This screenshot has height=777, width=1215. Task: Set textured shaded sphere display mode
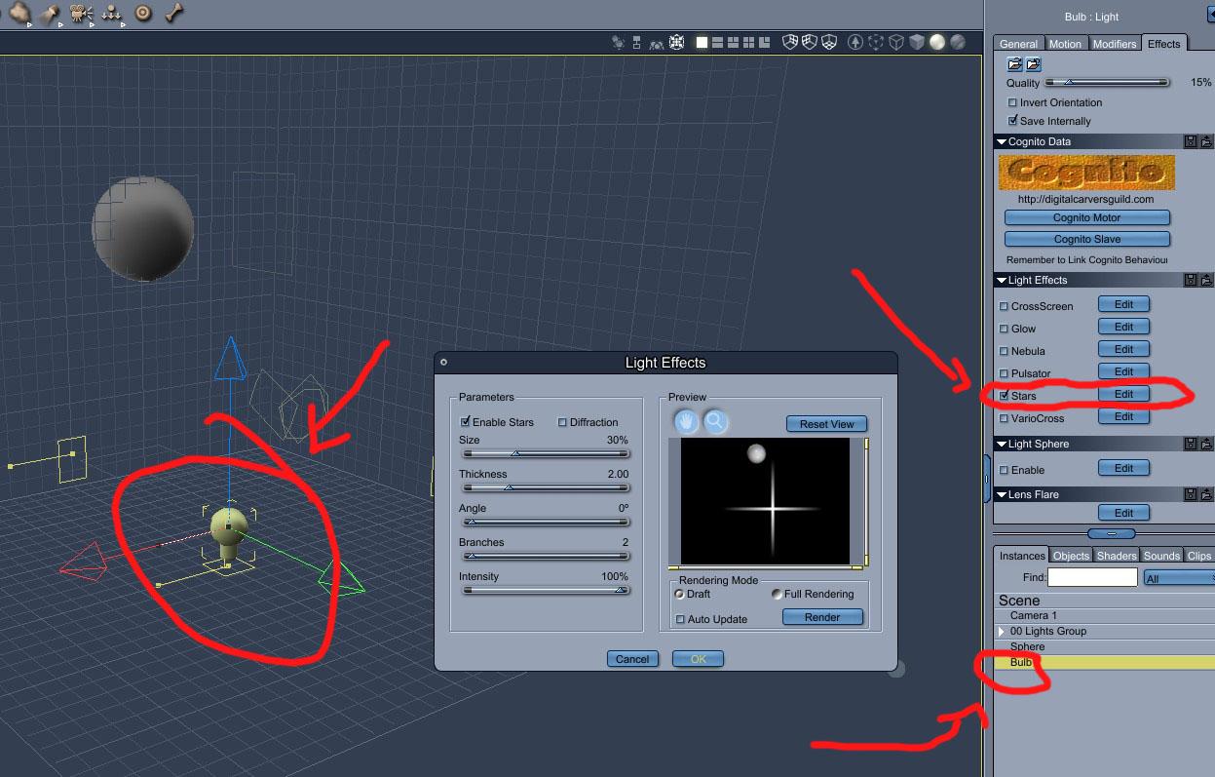click(x=937, y=42)
